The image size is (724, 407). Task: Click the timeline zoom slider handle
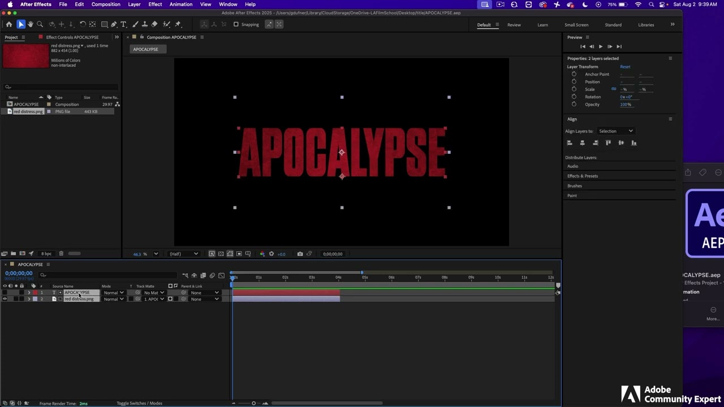coord(253,403)
